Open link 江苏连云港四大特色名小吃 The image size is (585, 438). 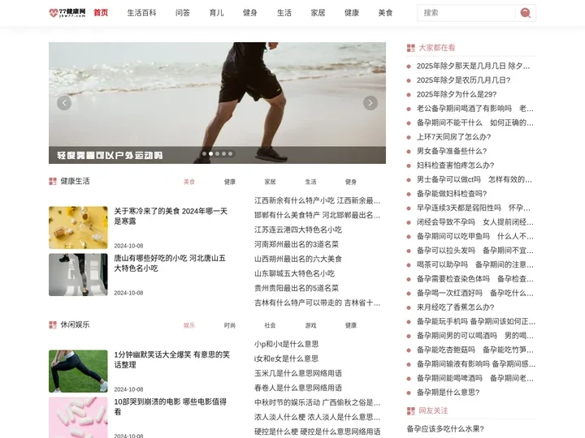[x=298, y=230]
